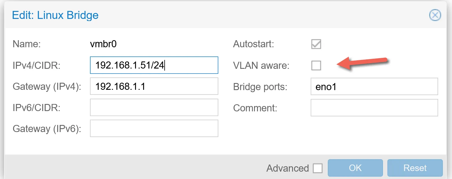Click the VLAN aware label
Viewport: 452px width, 179px height.
click(261, 65)
